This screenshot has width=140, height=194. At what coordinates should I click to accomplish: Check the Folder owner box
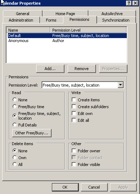74,151
